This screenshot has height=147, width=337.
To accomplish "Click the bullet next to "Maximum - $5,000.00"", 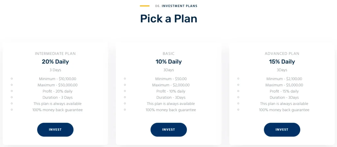I will click(238, 85).
